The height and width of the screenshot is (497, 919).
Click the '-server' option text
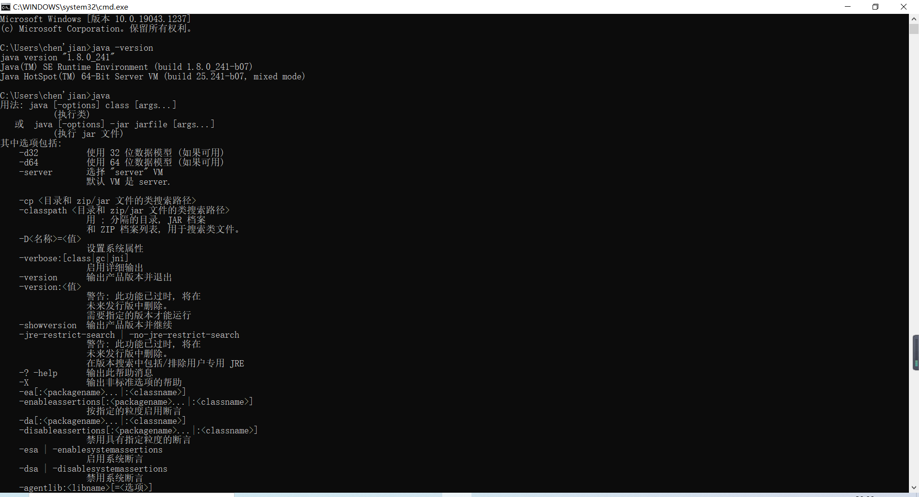pyautogui.click(x=36, y=172)
